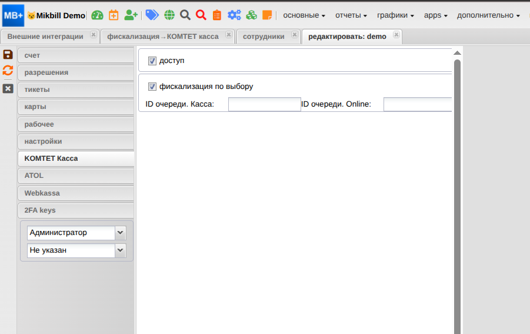530x334 pixels.
Task: Click the dark X cancel icon in sidebar
Action: tap(8, 89)
